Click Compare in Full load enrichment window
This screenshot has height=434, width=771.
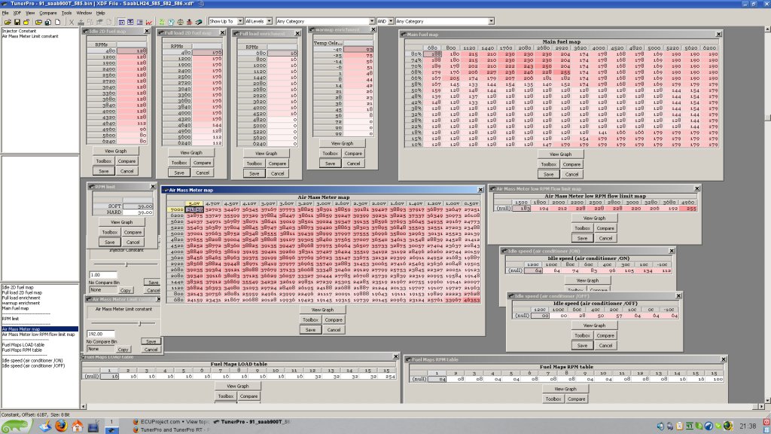pos(277,164)
